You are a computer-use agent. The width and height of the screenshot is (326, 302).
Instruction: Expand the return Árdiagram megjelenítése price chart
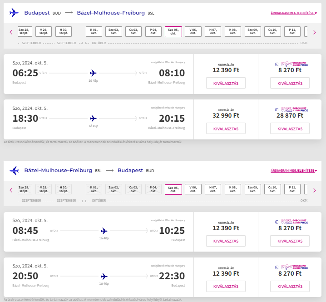(x=293, y=171)
